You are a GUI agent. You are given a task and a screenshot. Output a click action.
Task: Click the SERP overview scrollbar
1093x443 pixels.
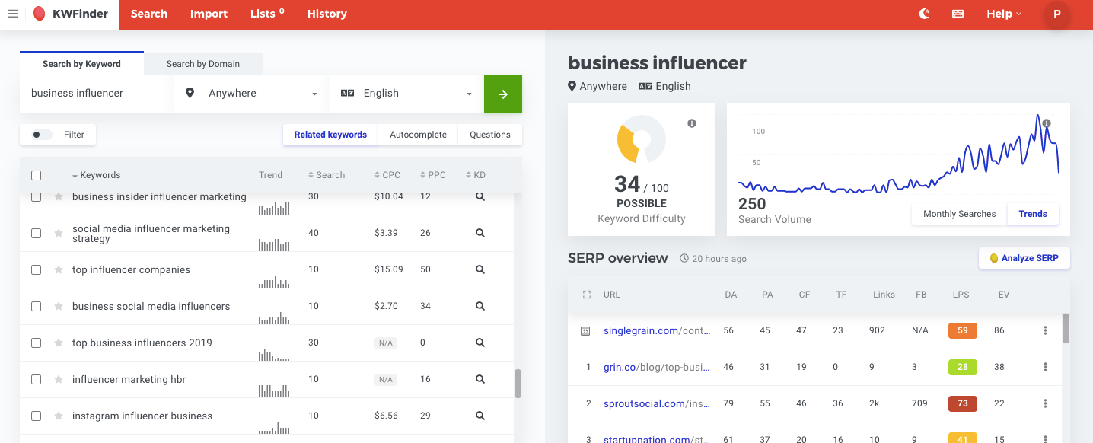point(1066,328)
